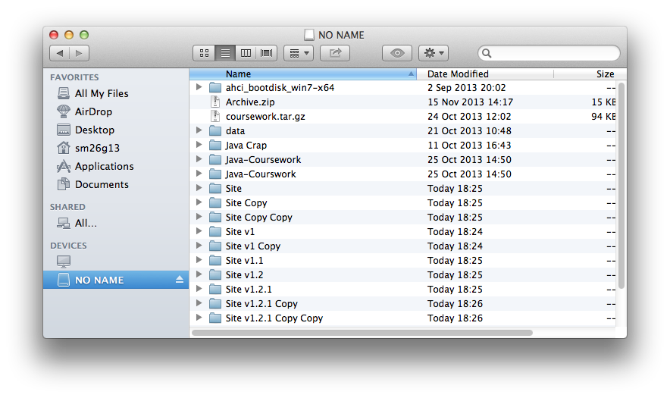Expand the data folder
The height and width of the screenshot is (398, 670).
pyautogui.click(x=199, y=130)
